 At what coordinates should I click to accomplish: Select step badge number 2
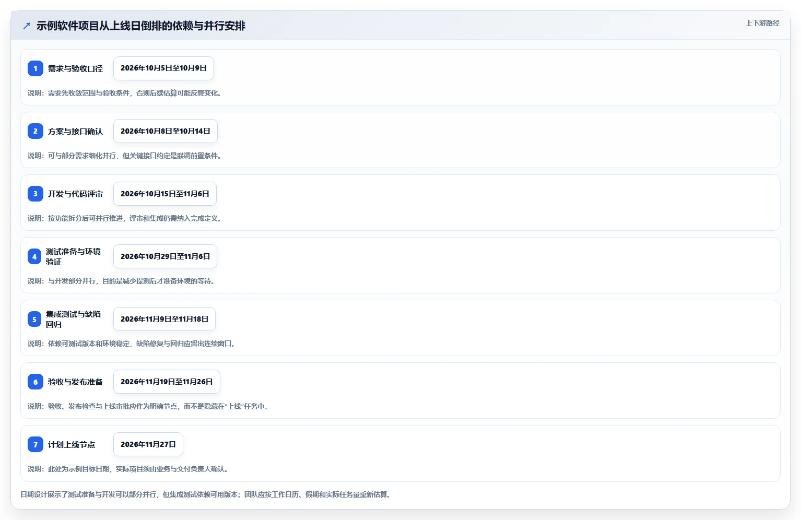click(36, 131)
